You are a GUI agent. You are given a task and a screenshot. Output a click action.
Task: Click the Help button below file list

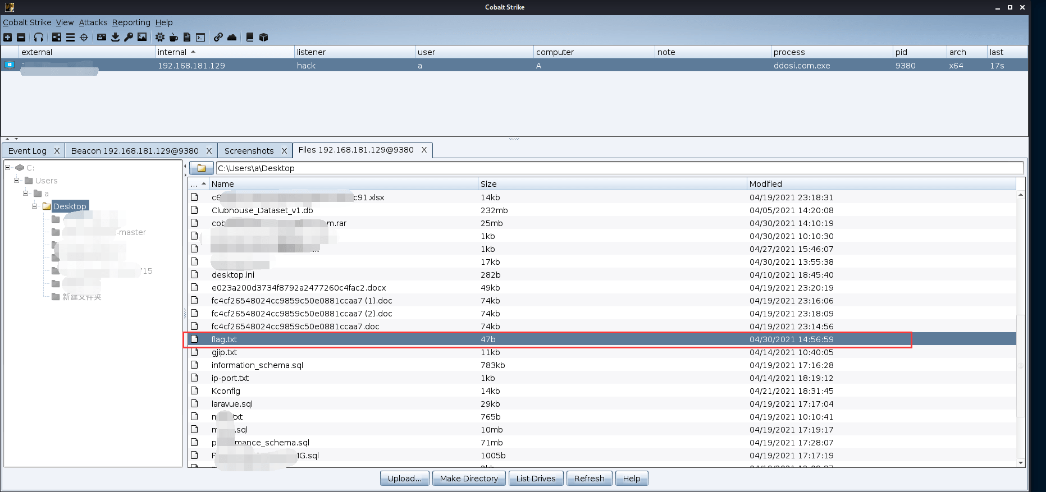(x=632, y=478)
